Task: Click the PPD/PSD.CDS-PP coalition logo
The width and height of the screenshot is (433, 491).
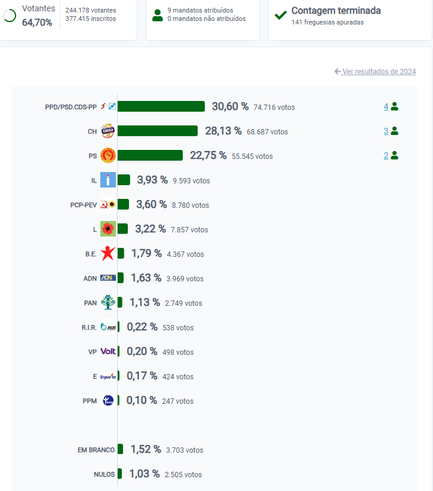Action: (x=108, y=107)
